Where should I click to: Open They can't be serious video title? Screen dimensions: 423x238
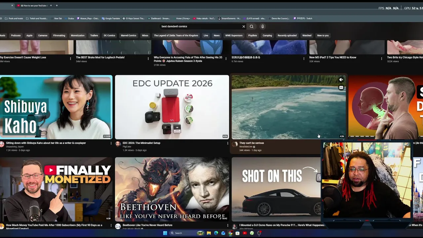coord(251,143)
